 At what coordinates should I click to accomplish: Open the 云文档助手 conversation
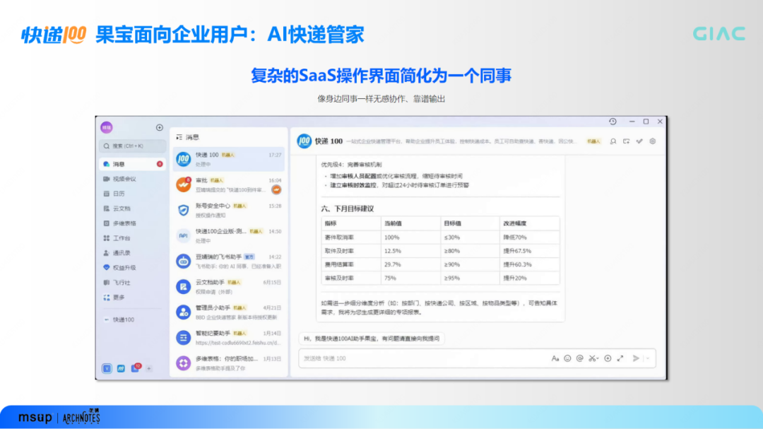click(x=229, y=287)
